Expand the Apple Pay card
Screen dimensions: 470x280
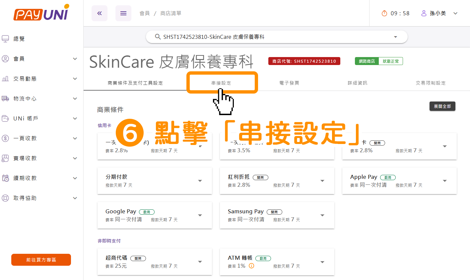click(445, 181)
